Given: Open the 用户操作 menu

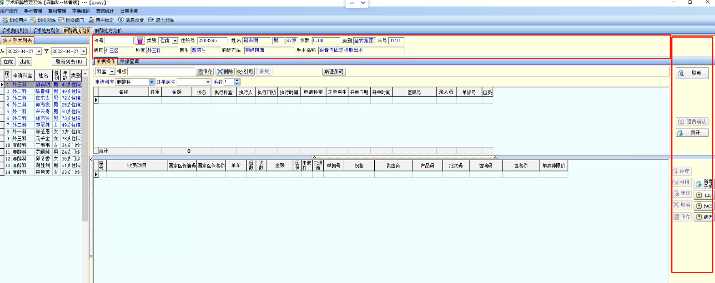Looking at the screenshot, I should click(x=9, y=11).
